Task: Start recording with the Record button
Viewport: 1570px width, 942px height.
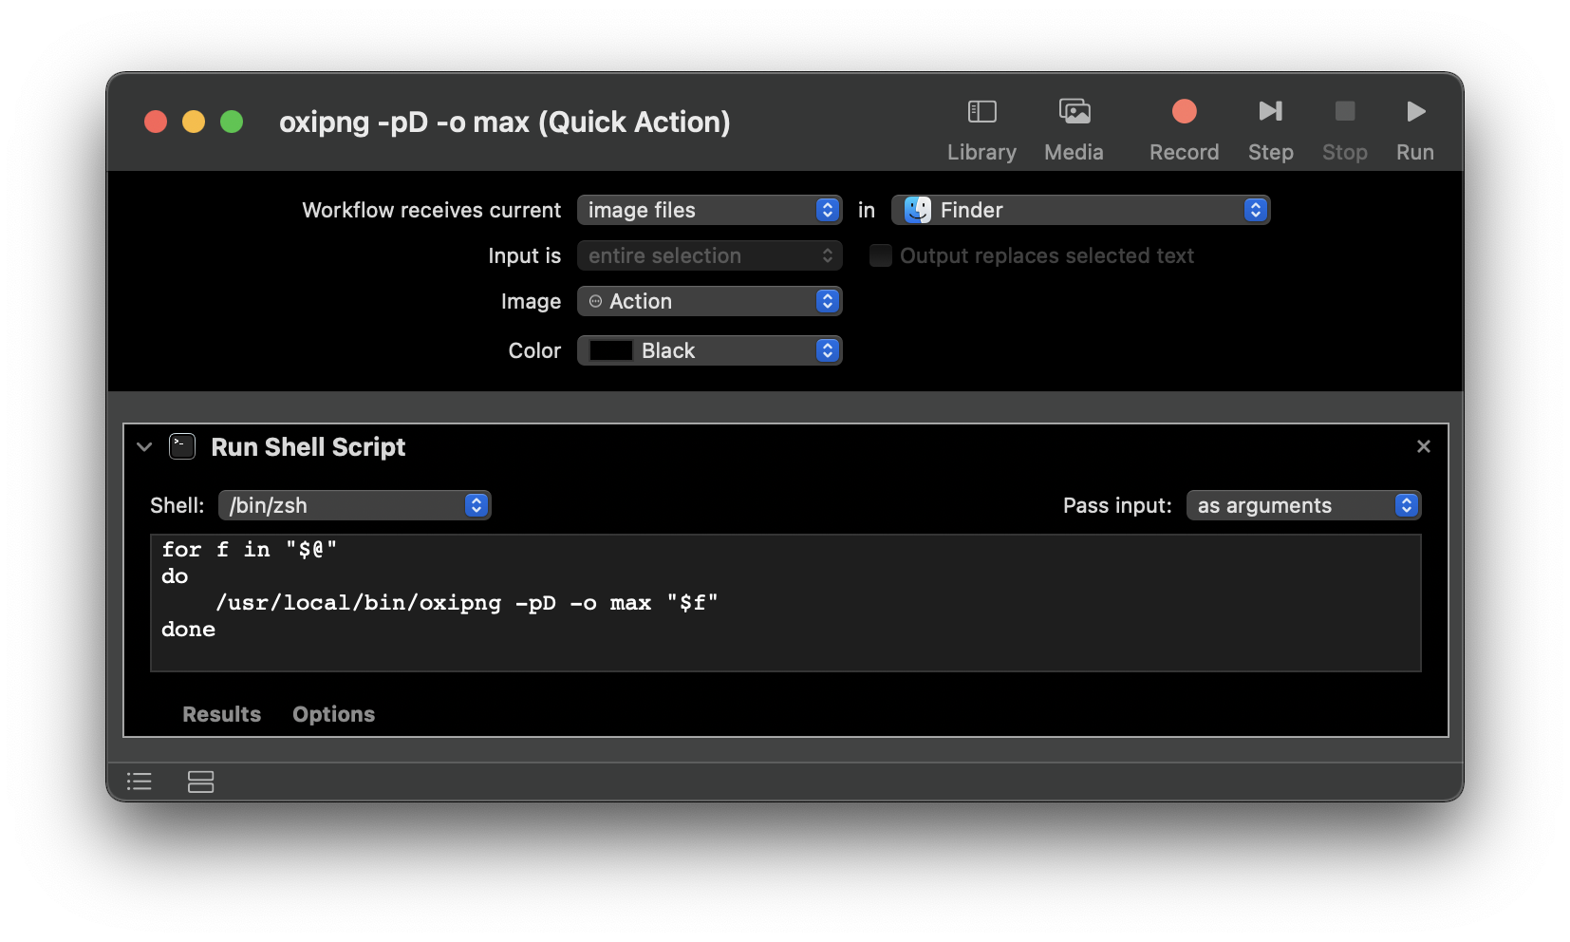Action: pos(1184,129)
